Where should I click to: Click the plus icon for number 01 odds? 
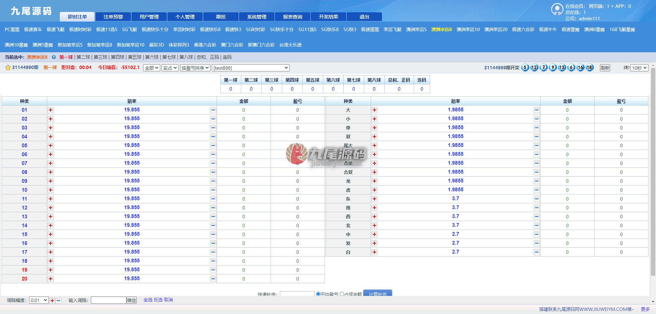coord(51,110)
